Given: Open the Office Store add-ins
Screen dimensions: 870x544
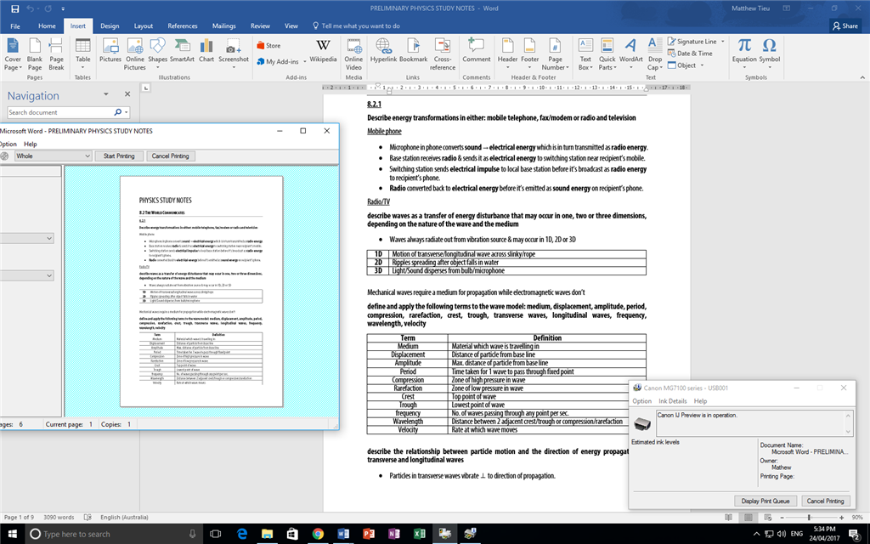Looking at the screenshot, I should [x=268, y=46].
